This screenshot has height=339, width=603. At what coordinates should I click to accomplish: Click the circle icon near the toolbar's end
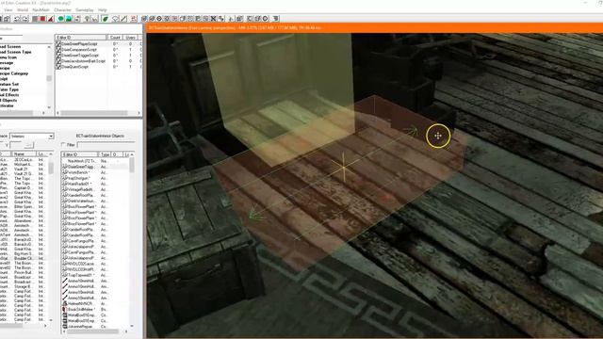click(266, 19)
